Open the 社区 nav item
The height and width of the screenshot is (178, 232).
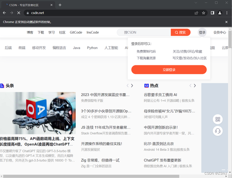click(x=62, y=32)
